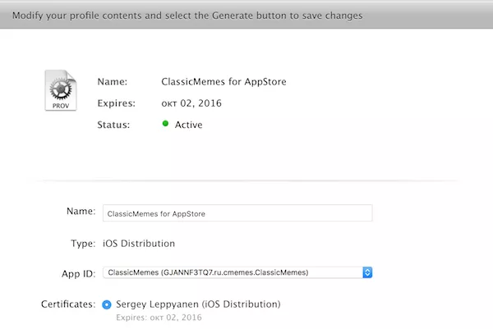
Task: Click the Name label beside the text field
Action: pos(81,212)
